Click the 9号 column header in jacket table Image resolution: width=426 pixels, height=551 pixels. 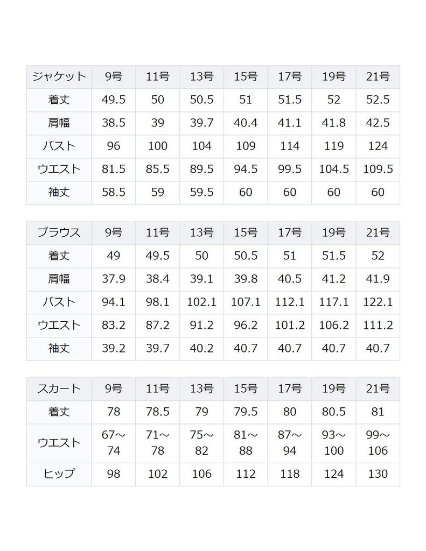coord(114,77)
